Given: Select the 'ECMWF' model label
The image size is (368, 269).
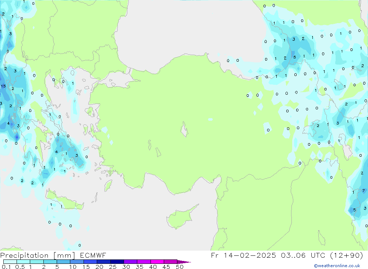Looking at the screenshot, I should (93, 255).
